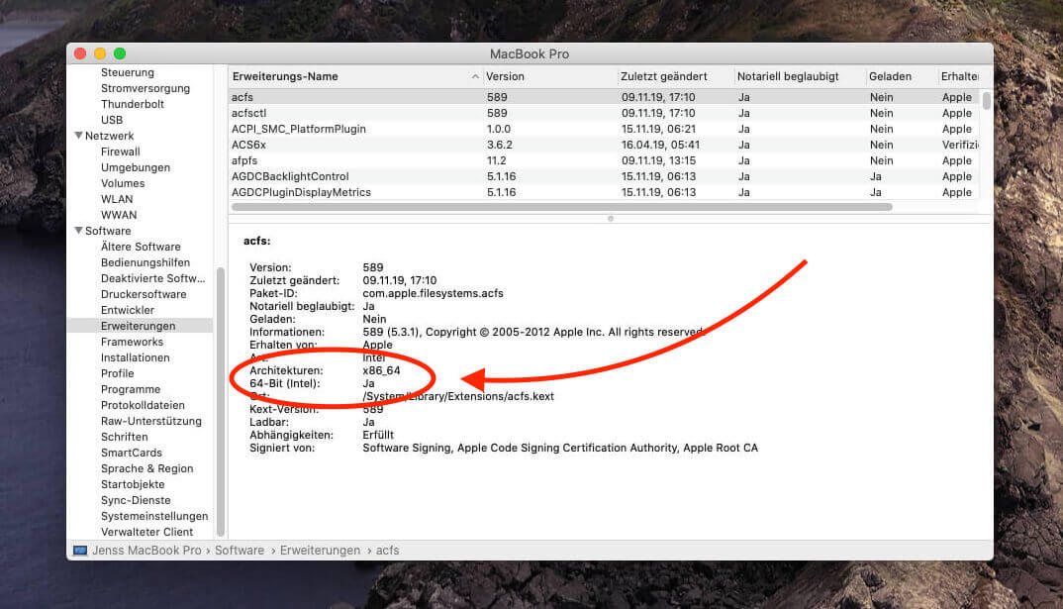The height and width of the screenshot is (609, 1063).
Task: Open Sync-Dienste in the sidebar
Action: (136, 500)
